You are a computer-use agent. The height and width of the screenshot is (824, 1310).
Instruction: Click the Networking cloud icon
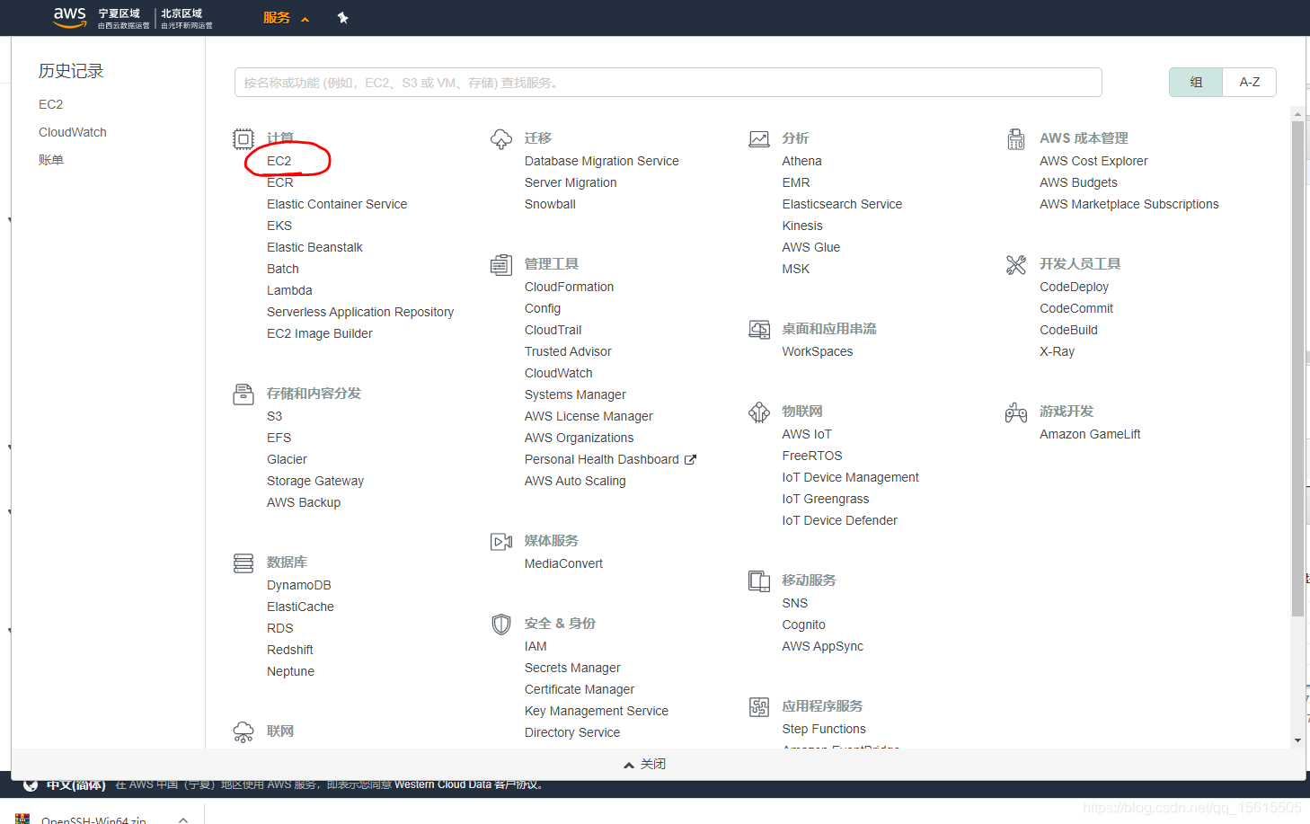click(x=243, y=731)
